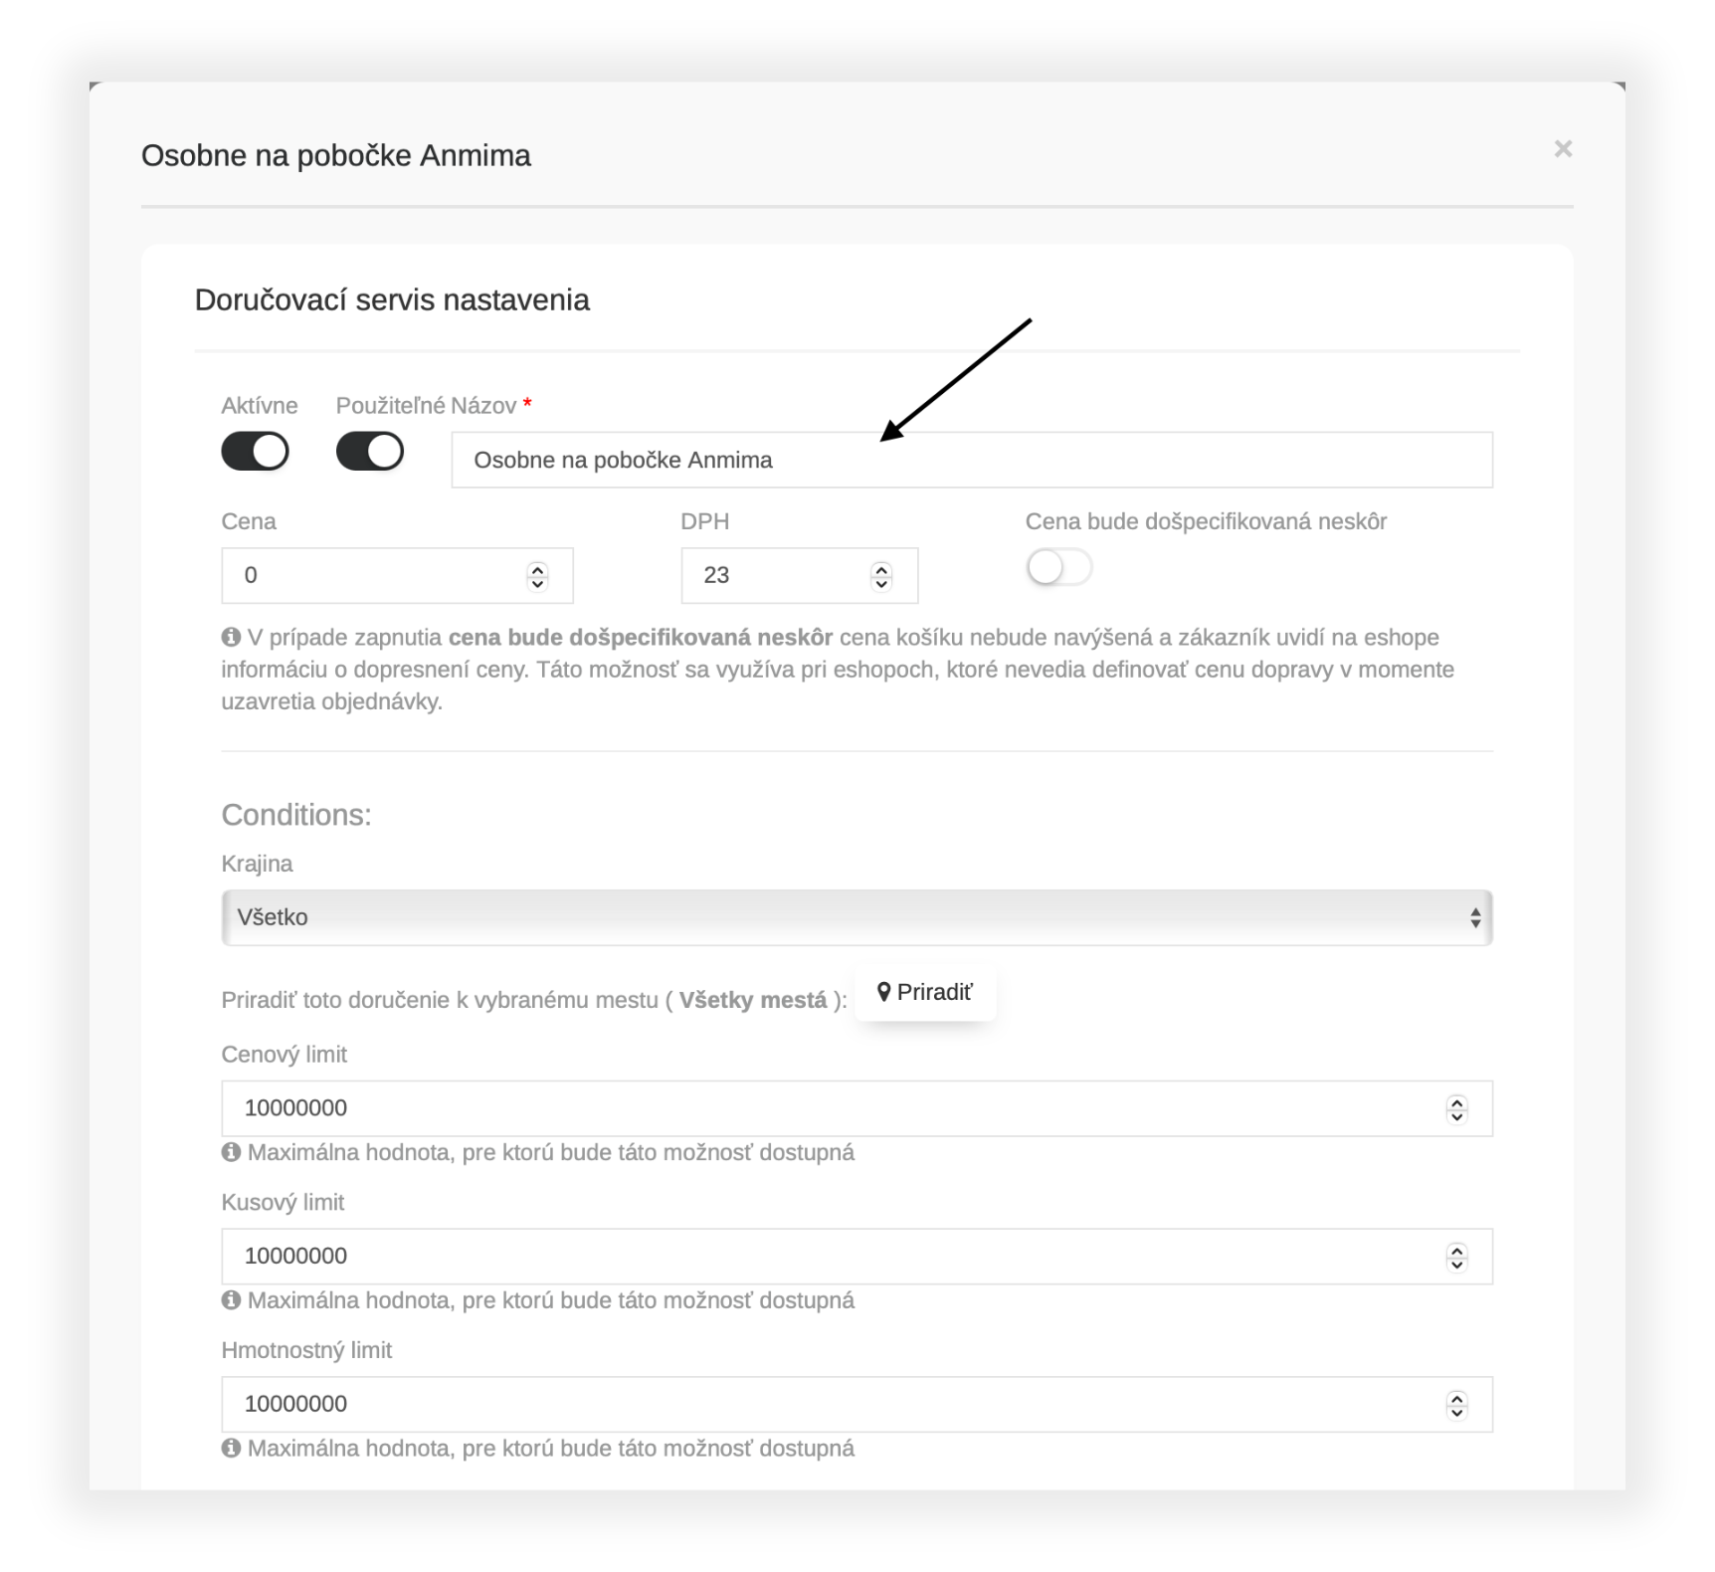Click the Cenový limit stepper arrows
1715x1572 pixels.
[x=1457, y=1109]
